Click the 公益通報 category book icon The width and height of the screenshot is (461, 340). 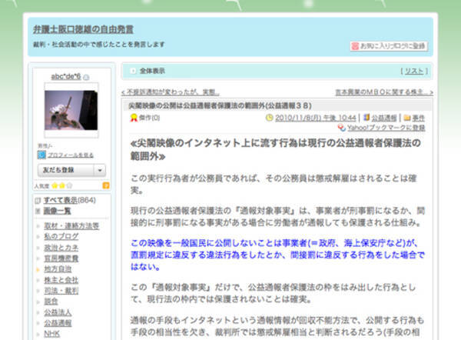pyautogui.click(x=366, y=118)
